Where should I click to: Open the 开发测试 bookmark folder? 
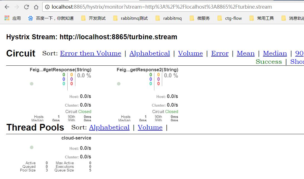pyautogui.click(x=93, y=18)
